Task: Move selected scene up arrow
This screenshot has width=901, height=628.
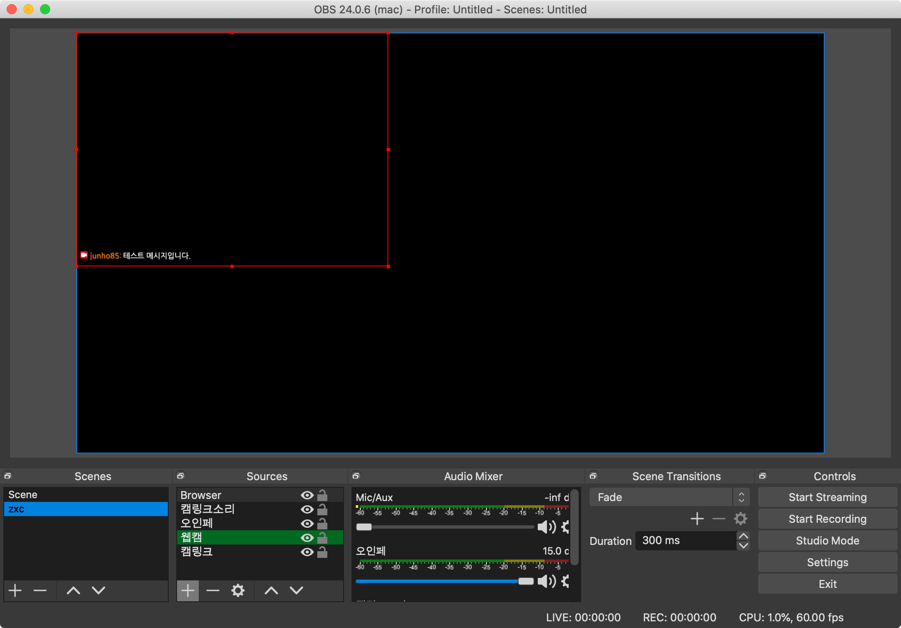Action: tap(73, 590)
